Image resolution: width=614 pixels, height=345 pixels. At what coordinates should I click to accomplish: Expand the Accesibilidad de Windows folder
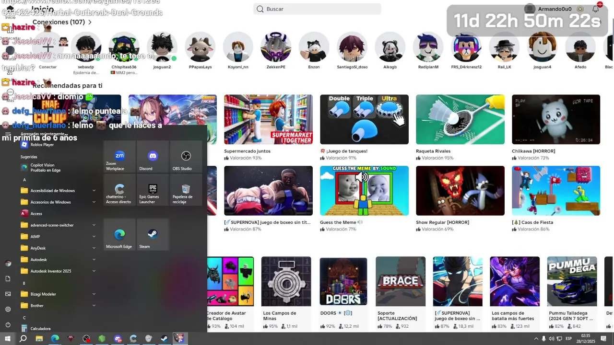(58, 191)
